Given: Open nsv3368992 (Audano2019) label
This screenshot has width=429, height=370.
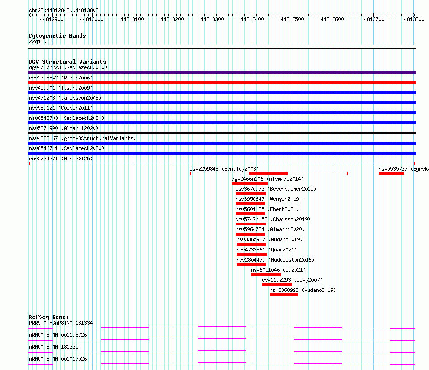Looking at the screenshot, I should point(303,290).
